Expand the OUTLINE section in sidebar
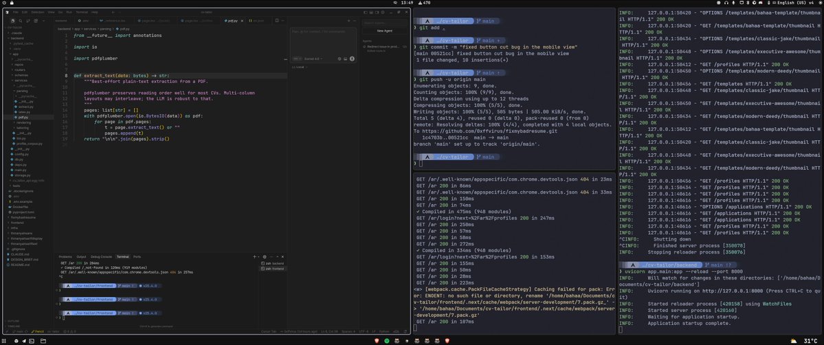Image resolution: width=824 pixels, height=345 pixels. coord(12,321)
